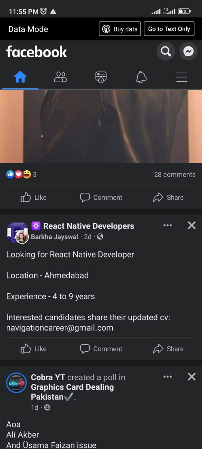Switch with Go to Text Only
Viewport: 202px width, 449px height.
[169, 29]
